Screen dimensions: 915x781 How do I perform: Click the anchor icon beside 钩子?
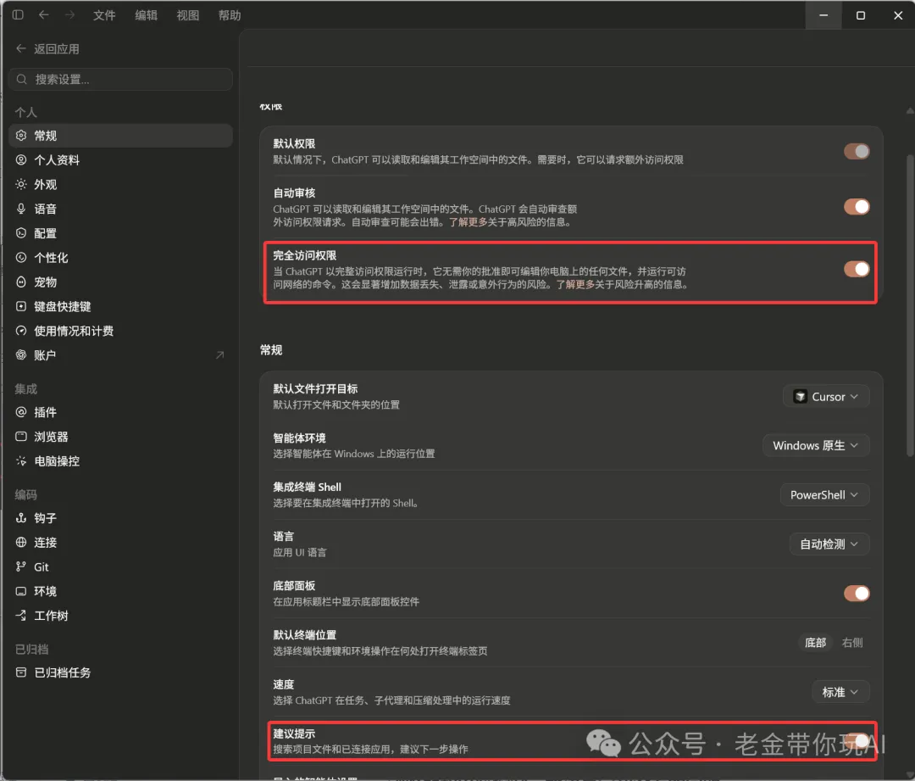[21, 517]
